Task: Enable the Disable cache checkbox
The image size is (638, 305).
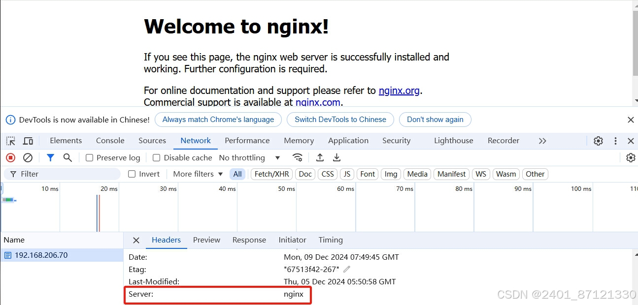Action: pos(156,158)
